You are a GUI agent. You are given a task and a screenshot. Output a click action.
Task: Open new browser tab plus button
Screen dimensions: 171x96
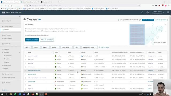click(x=62, y=2)
